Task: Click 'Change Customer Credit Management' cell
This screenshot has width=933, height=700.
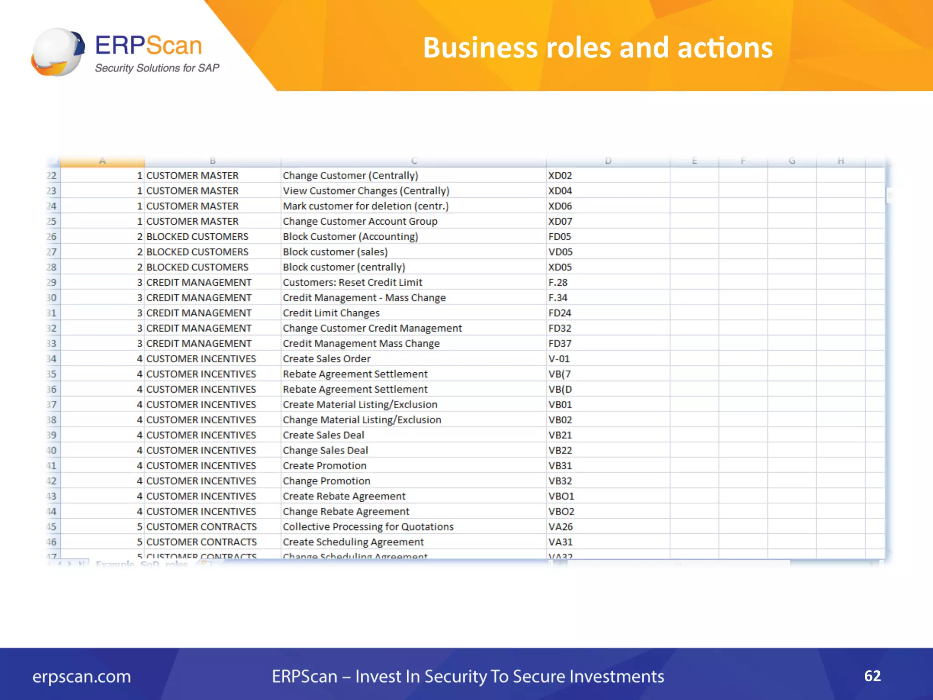Action: coord(414,328)
